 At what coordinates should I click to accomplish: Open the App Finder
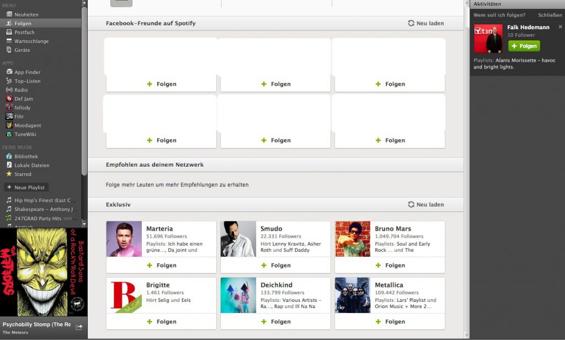pos(27,72)
